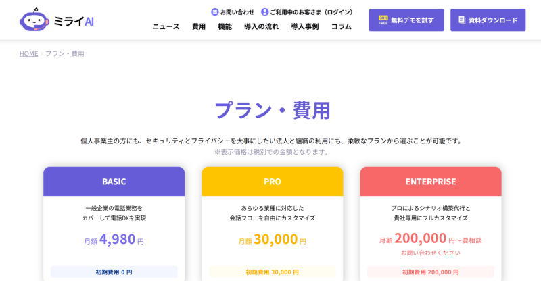Navigate to 導入事例

tap(304, 27)
